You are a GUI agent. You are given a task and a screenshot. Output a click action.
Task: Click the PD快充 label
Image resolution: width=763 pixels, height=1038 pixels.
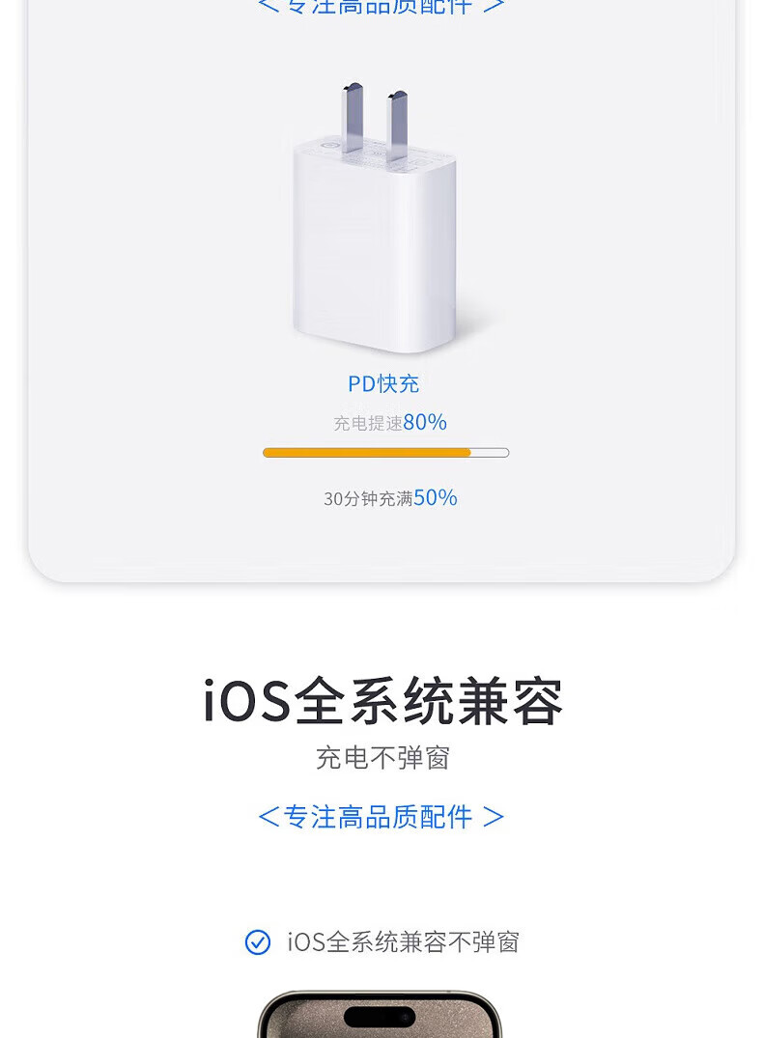383,383
